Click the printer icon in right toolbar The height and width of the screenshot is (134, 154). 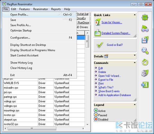pyautogui.click(x=145, y=73)
